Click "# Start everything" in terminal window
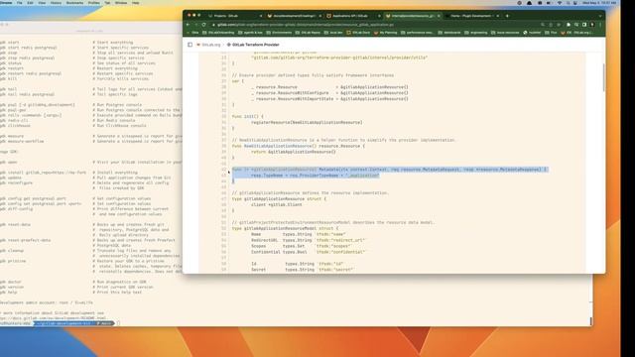The image size is (635, 357). [x=112, y=42]
